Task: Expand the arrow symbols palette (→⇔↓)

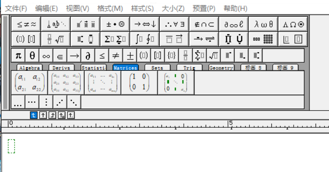Action: 145,24
